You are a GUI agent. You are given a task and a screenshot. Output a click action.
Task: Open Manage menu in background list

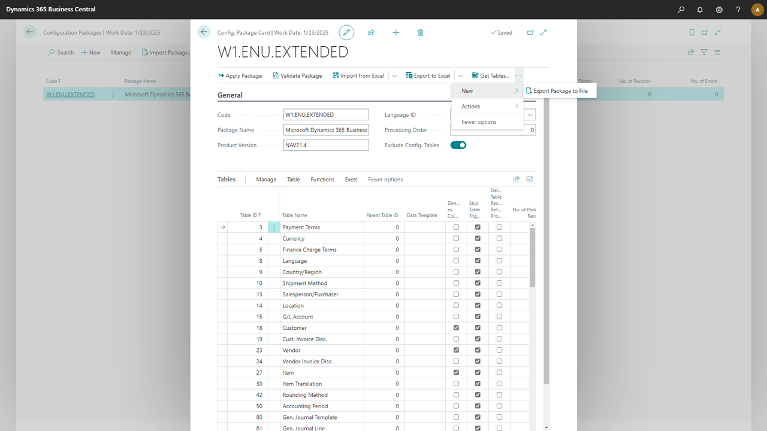pos(120,53)
